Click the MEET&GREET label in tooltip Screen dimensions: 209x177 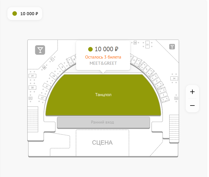tap(103, 63)
